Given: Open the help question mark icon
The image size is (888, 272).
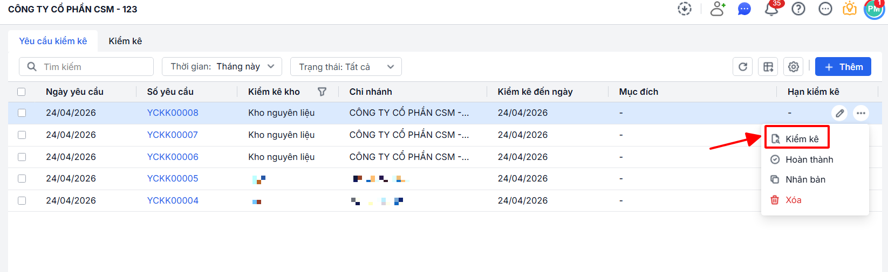Looking at the screenshot, I should click(798, 9).
